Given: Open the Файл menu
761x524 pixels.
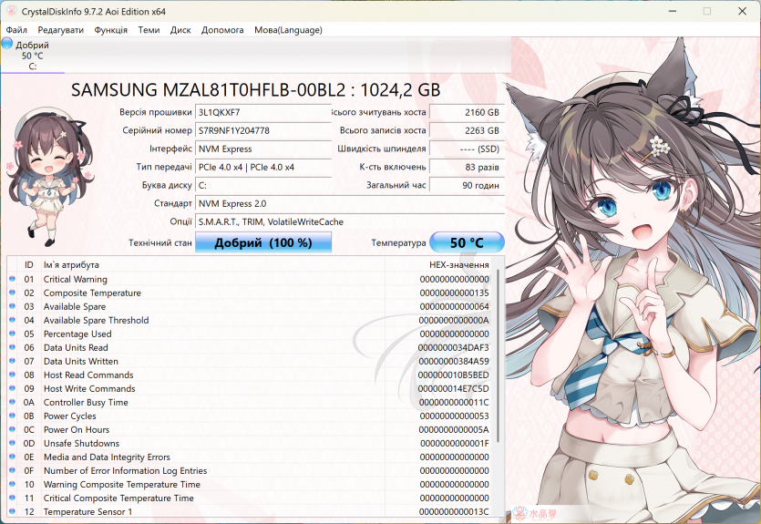Looking at the screenshot, I should pos(15,30).
